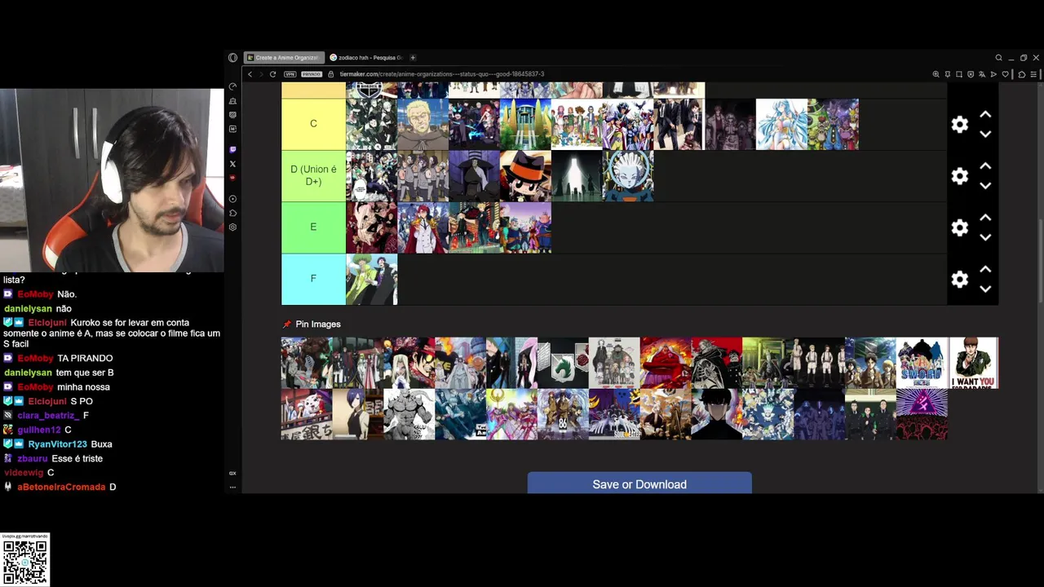Screen dimensions: 1044x587
Task: Click the pin icon in browser toolbar
Action: click(x=948, y=74)
